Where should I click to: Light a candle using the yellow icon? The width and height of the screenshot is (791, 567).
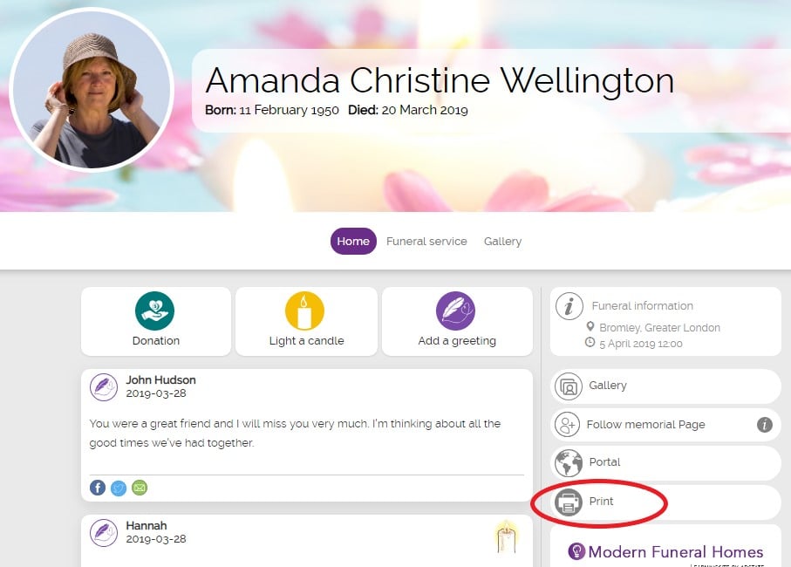tap(304, 311)
